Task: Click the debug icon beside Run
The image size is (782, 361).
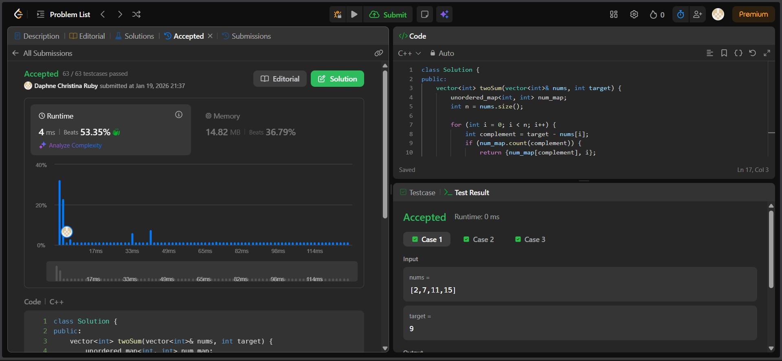Action: 338,15
